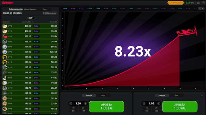206x115 pixels.
Task: Open the Topo tab
Action: (x=44, y=9)
